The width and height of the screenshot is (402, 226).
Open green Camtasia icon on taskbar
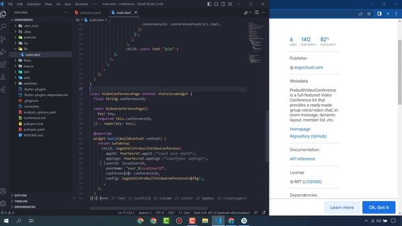(166, 220)
